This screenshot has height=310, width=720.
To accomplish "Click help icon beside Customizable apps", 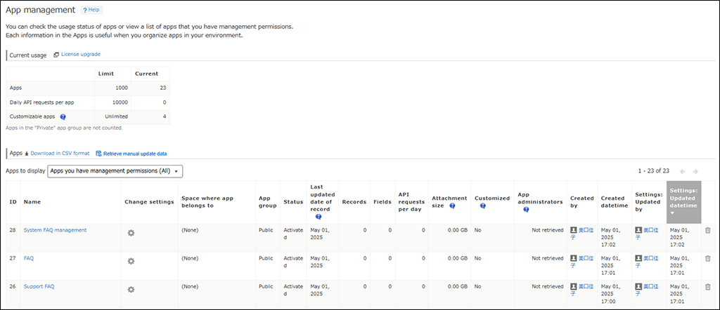I will click(63, 117).
